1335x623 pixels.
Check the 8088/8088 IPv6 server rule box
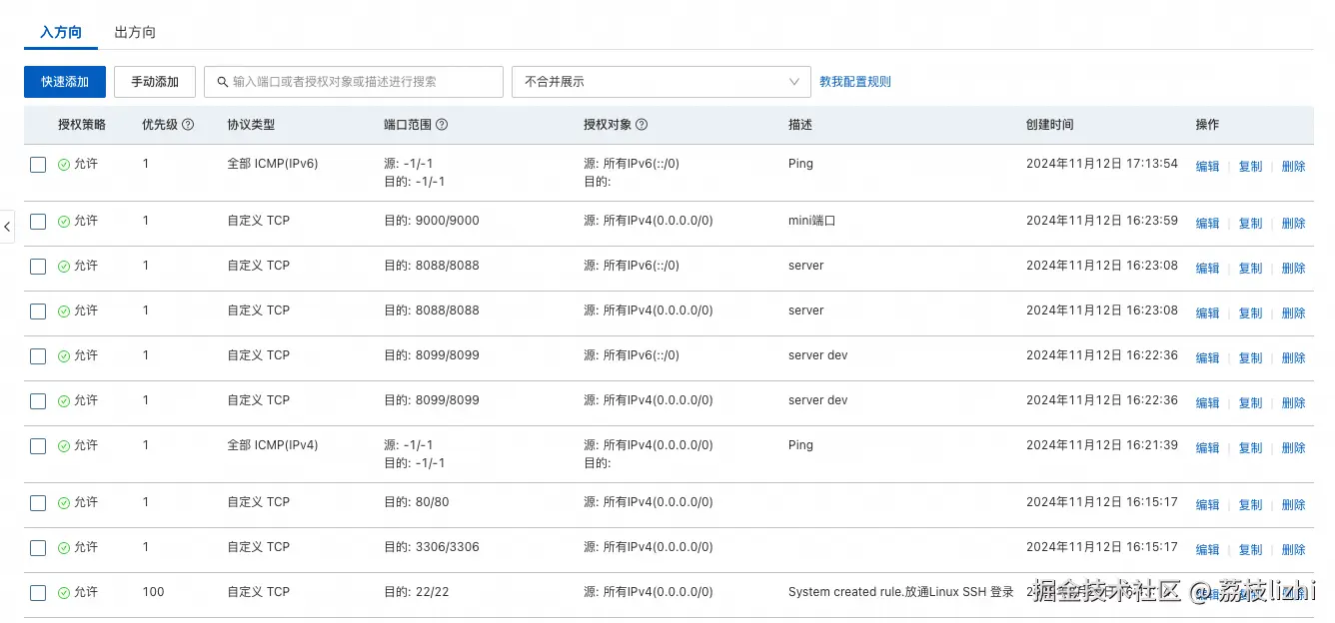(38, 267)
